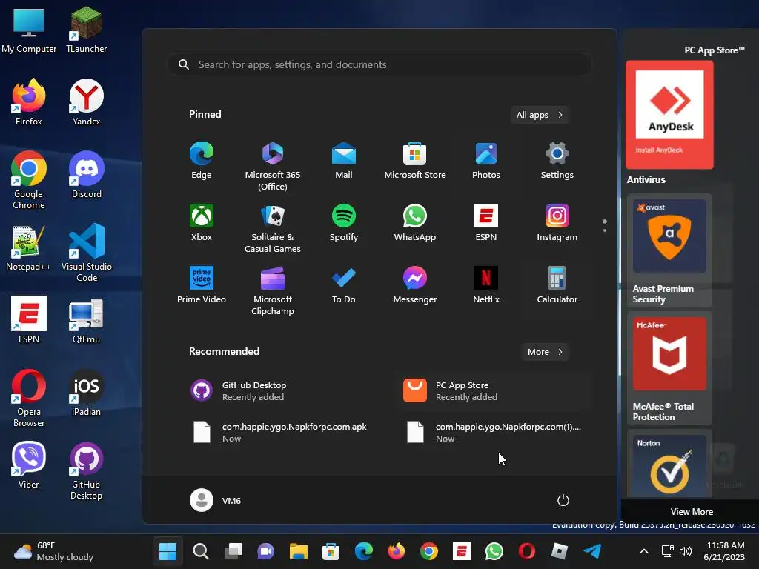759x569 pixels.
Task: Expand the All apps list
Action: click(540, 115)
